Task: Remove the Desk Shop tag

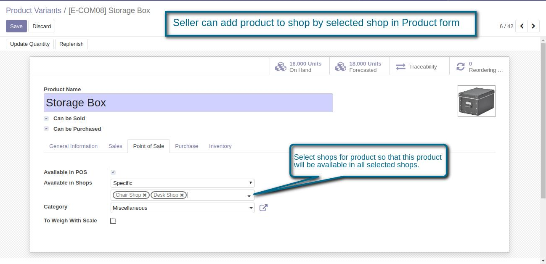Action: (x=182, y=195)
